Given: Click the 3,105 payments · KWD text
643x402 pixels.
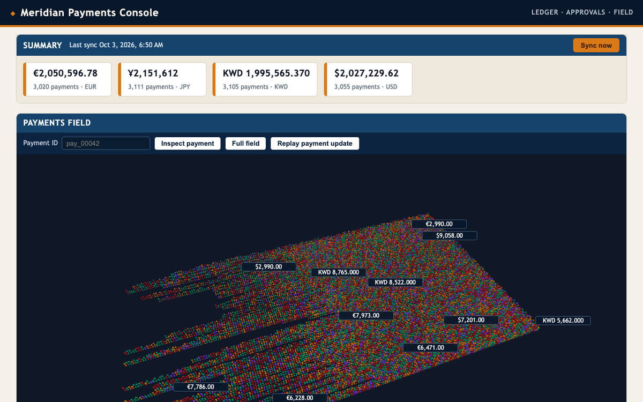Looking at the screenshot, I should click(x=255, y=87).
